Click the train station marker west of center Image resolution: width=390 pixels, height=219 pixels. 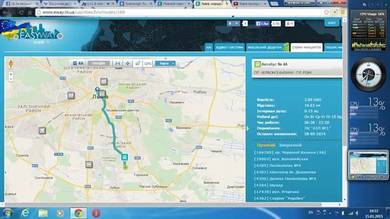pyautogui.click(x=71, y=95)
